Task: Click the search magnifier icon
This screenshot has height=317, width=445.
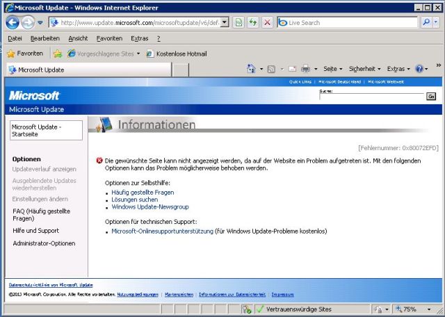Action: point(426,22)
